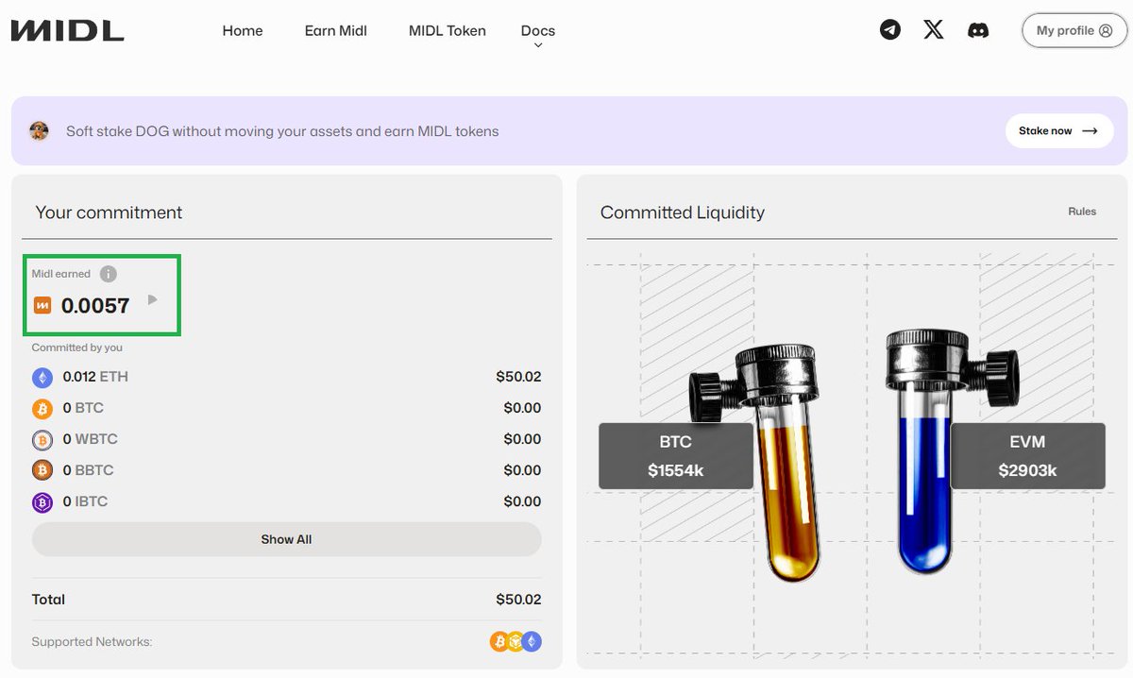Open the Discord icon
Image resolution: width=1133 pixels, height=678 pixels.
tap(978, 30)
